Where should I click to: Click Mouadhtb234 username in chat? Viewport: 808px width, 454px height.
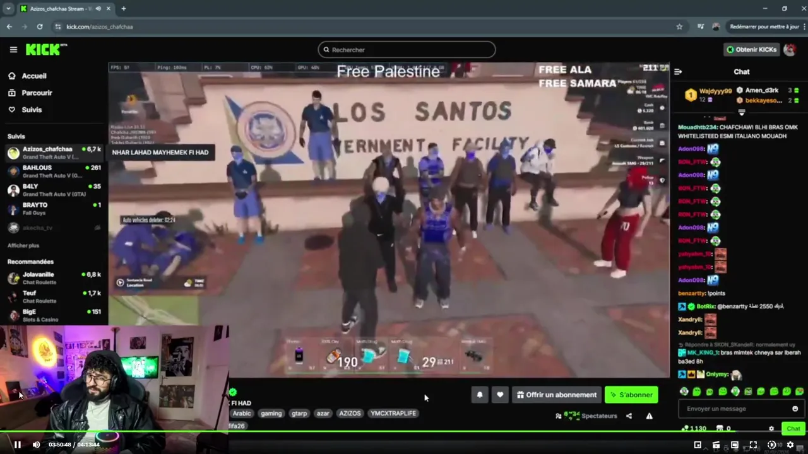pyautogui.click(x=698, y=127)
